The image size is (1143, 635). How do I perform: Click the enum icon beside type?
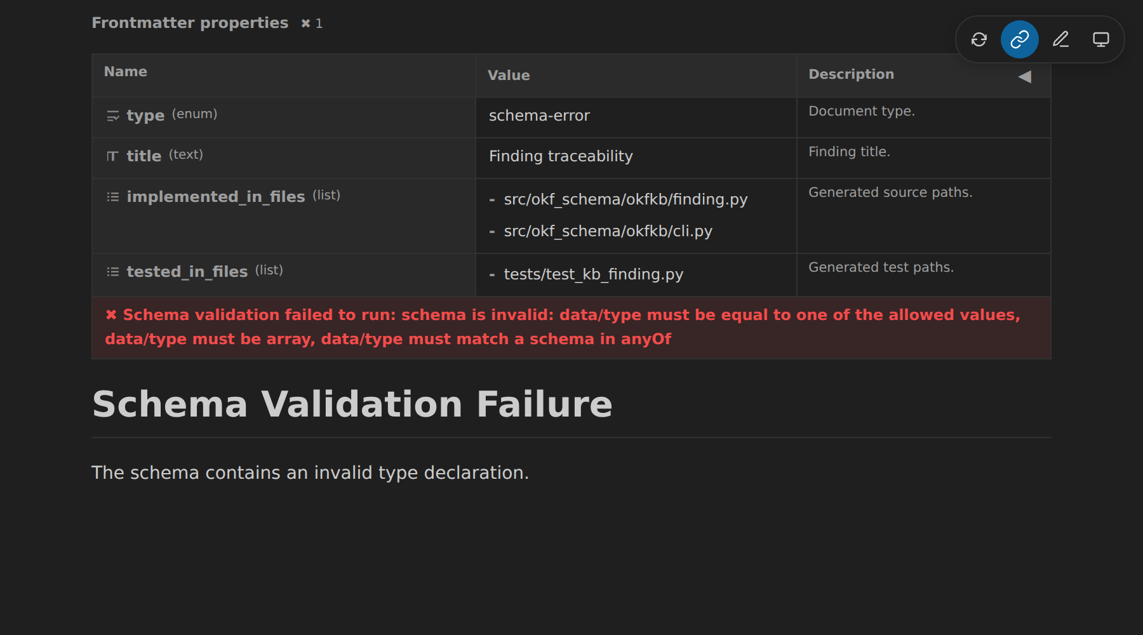(113, 116)
